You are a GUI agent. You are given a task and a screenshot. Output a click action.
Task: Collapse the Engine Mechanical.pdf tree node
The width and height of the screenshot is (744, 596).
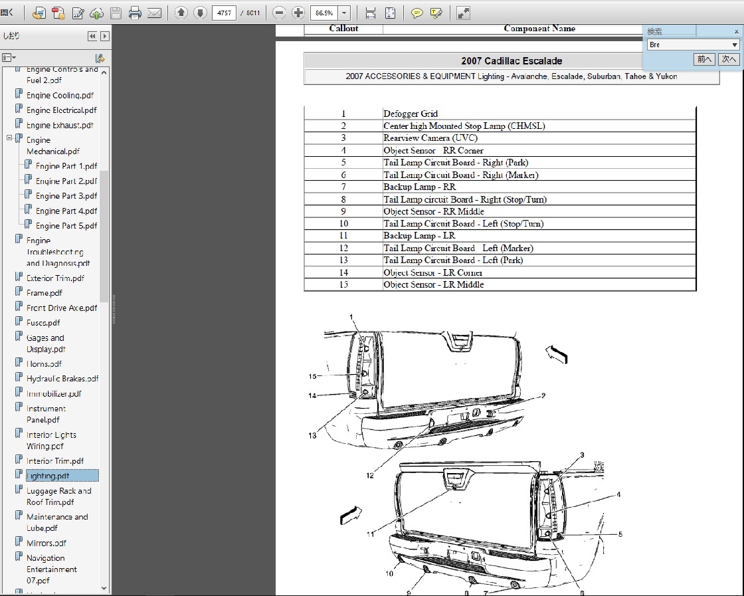(9, 138)
